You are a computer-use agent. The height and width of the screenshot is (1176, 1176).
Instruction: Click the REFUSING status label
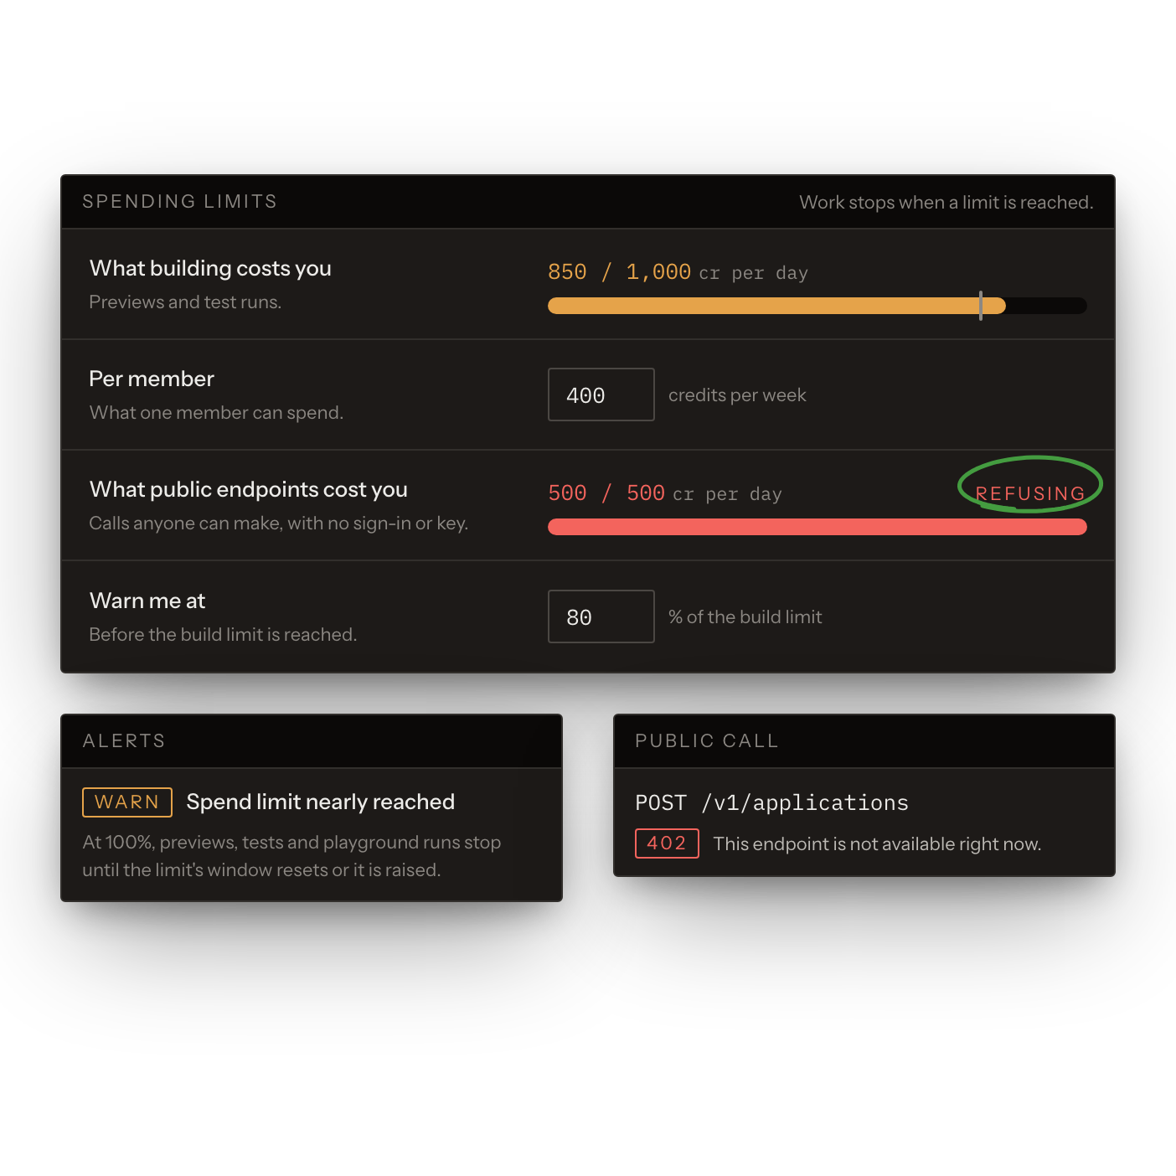click(1030, 493)
